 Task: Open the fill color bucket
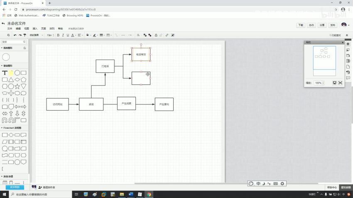(88, 35)
